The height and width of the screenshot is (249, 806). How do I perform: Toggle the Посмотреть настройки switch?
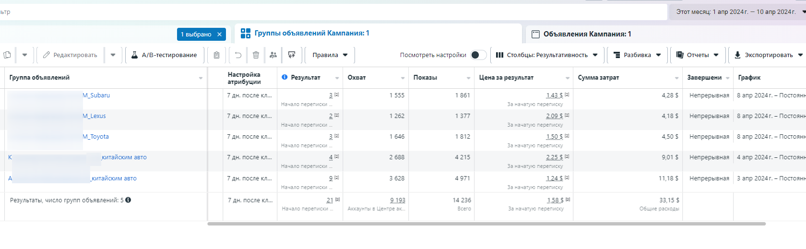pyautogui.click(x=478, y=55)
